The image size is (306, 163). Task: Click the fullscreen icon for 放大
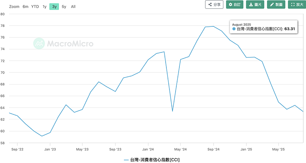[x=293, y=5]
